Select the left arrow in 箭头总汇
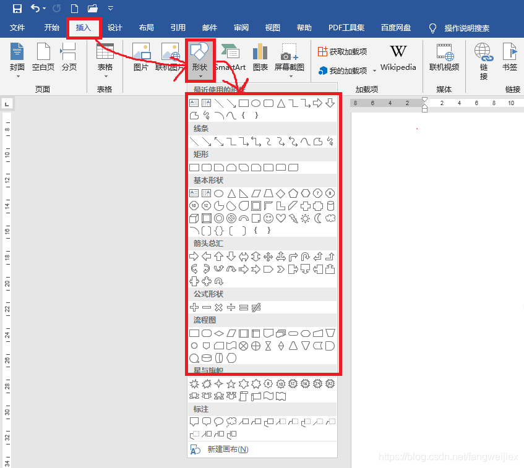The width and height of the screenshot is (524, 468). [206, 257]
